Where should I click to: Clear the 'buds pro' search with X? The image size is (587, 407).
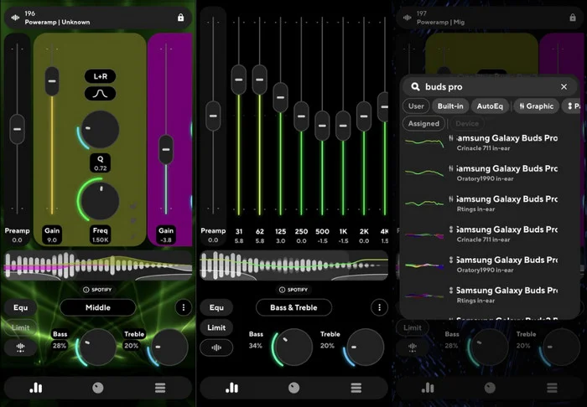pyautogui.click(x=564, y=87)
